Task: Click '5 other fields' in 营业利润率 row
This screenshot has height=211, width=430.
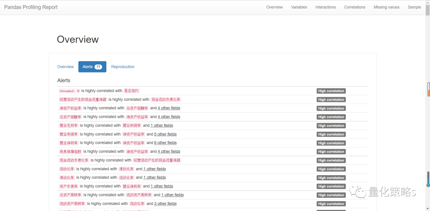Action: click(x=165, y=134)
